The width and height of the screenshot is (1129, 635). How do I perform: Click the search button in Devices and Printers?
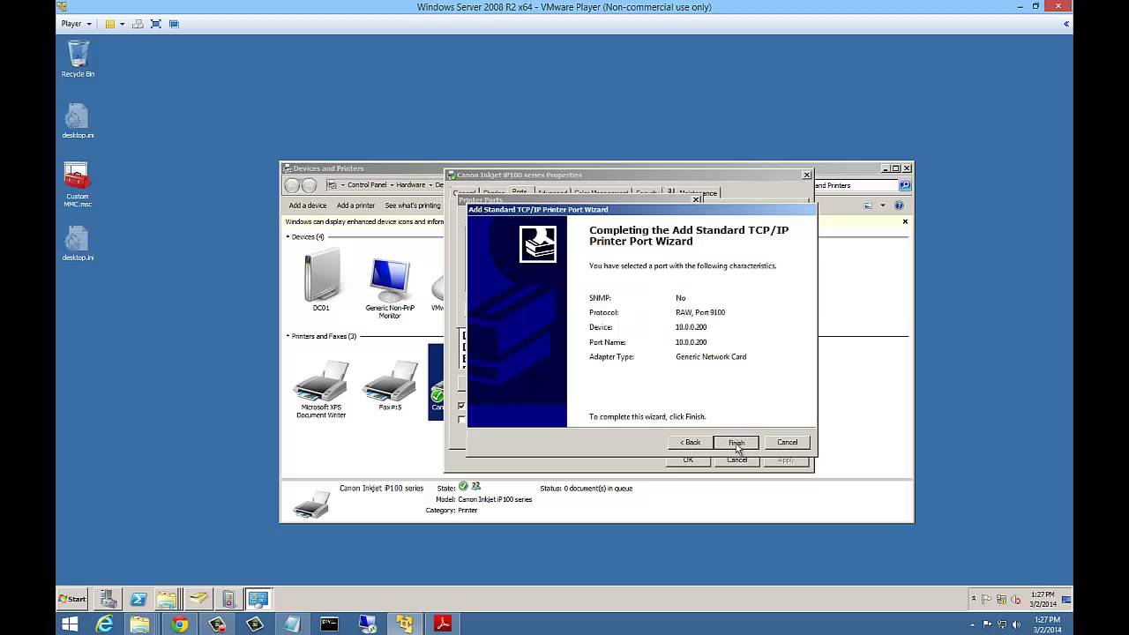[x=905, y=185]
